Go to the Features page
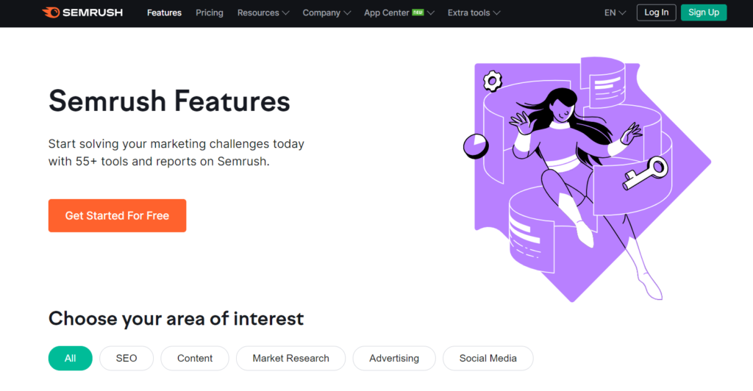753x391 pixels. click(x=164, y=12)
